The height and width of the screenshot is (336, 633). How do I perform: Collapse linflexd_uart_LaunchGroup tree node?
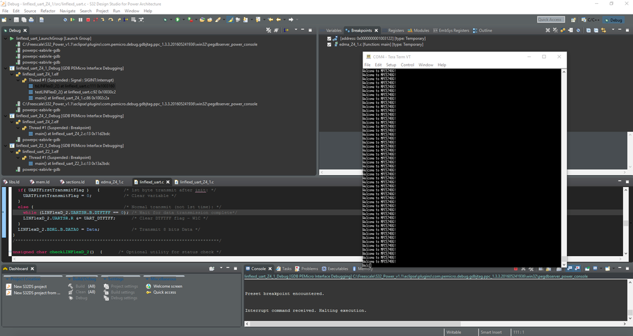click(x=6, y=39)
